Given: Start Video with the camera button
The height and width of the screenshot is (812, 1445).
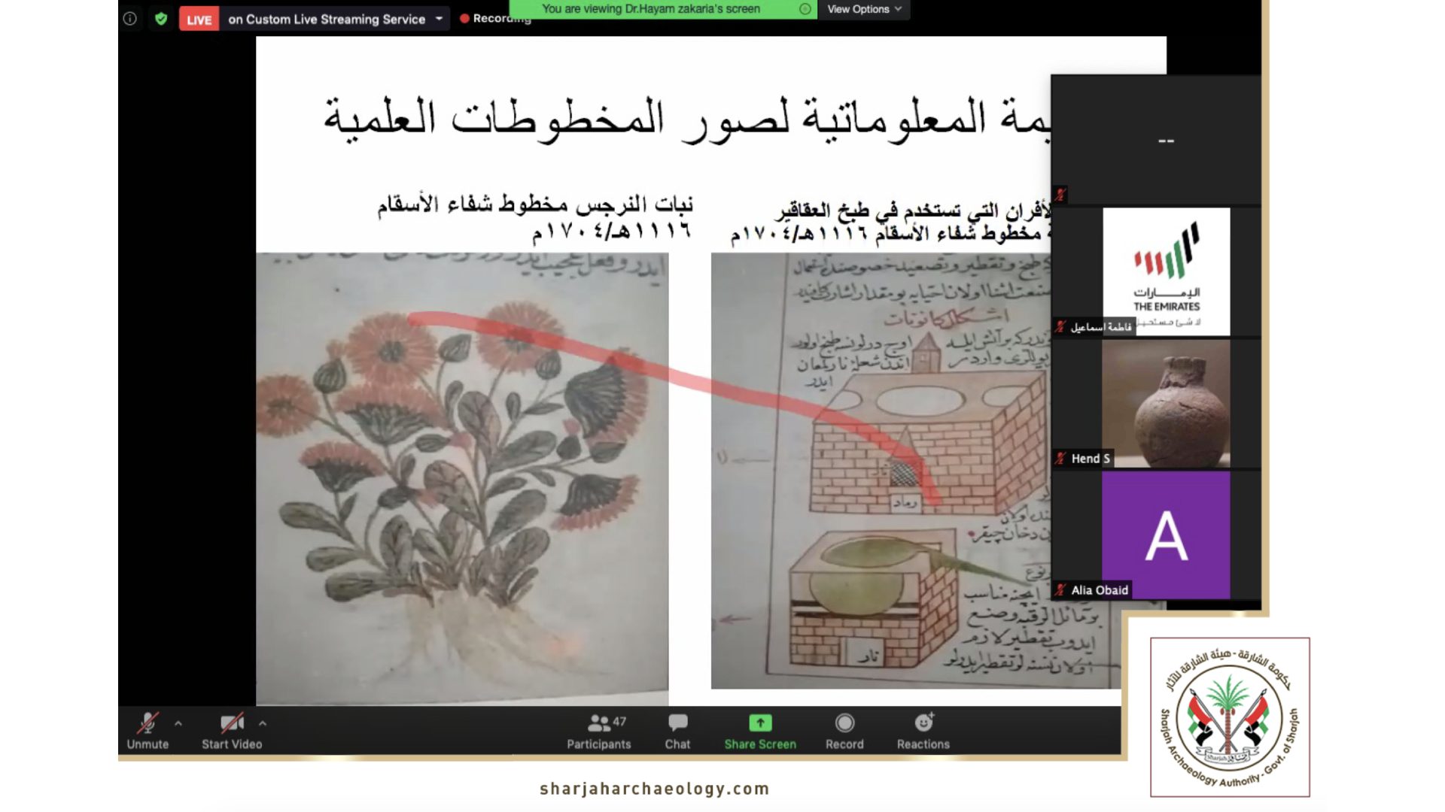Looking at the screenshot, I should point(232,731).
